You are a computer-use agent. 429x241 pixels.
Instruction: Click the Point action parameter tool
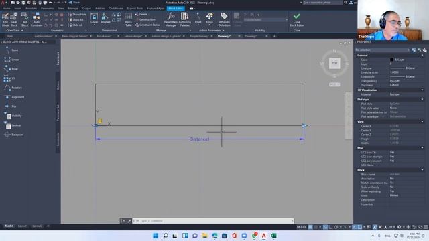coord(198,19)
